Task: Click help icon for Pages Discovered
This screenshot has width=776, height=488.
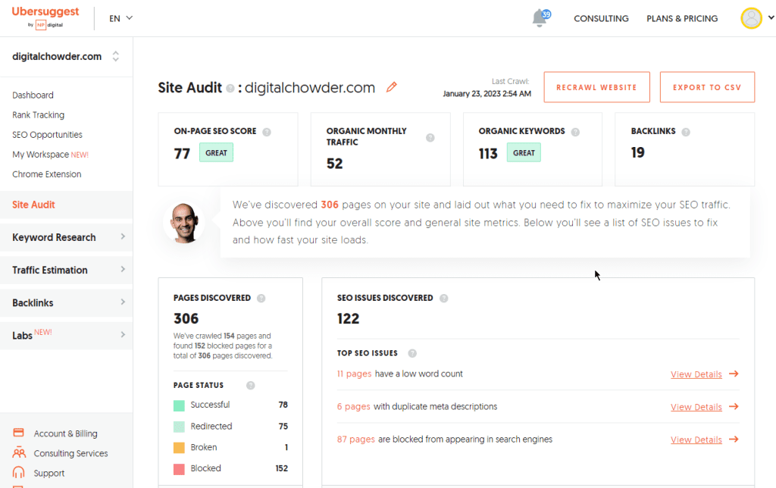Action: (x=261, y=298)
